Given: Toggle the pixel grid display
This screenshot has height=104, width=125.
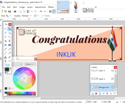Looking at the screenshot, I should tap(50, 11).
